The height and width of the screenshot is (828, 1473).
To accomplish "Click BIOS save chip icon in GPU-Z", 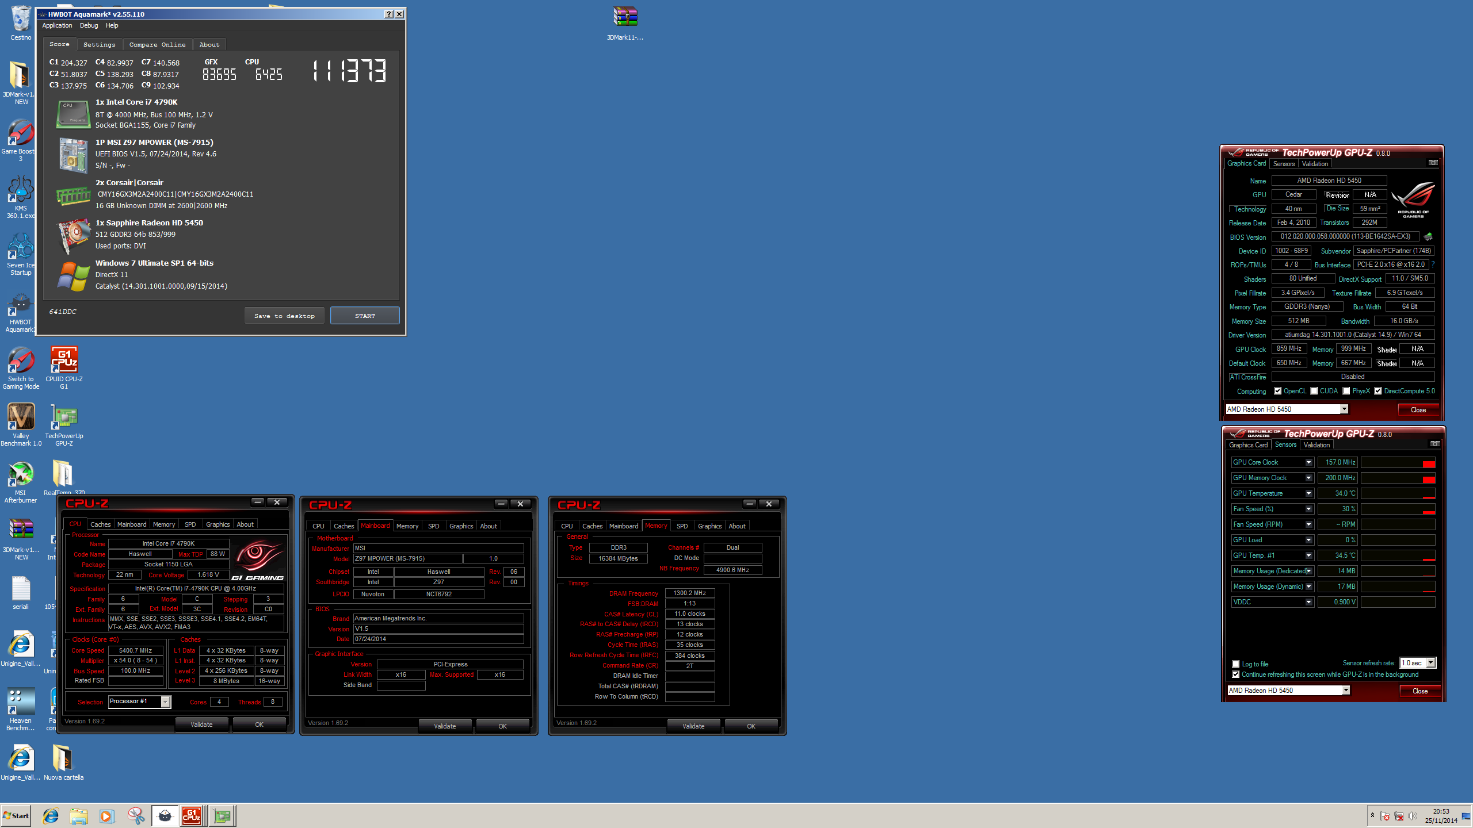I will tap(1428, 236).
